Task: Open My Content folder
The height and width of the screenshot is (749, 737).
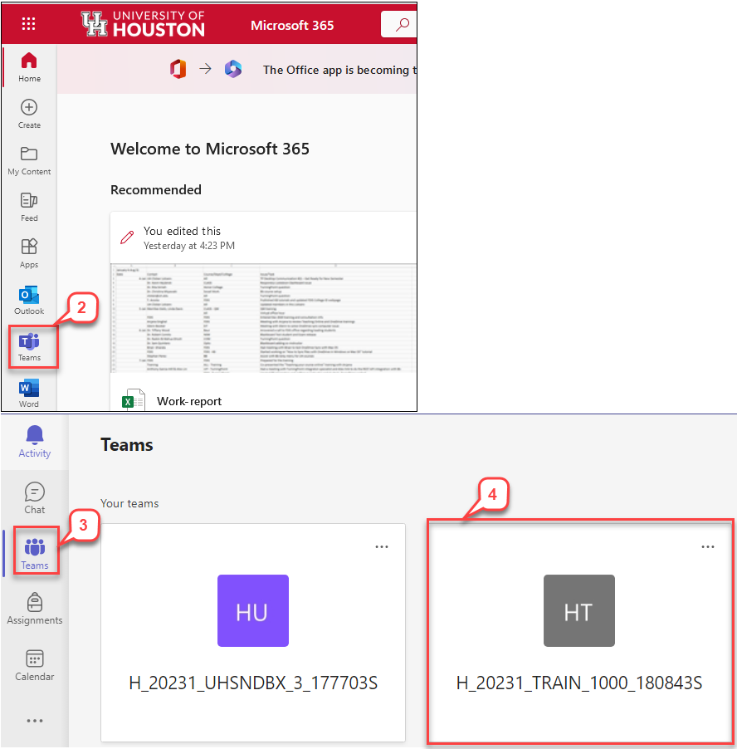Action: tap(29, 161)
